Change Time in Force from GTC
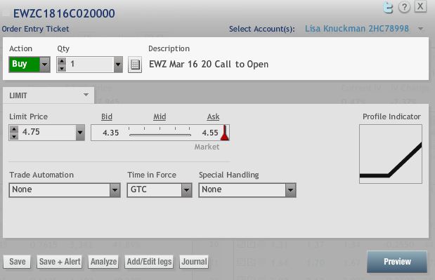 pyautogui.click(x=160, y=190)
